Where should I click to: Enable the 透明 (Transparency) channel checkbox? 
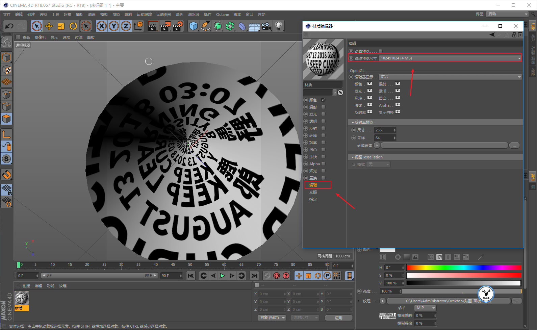323,121
